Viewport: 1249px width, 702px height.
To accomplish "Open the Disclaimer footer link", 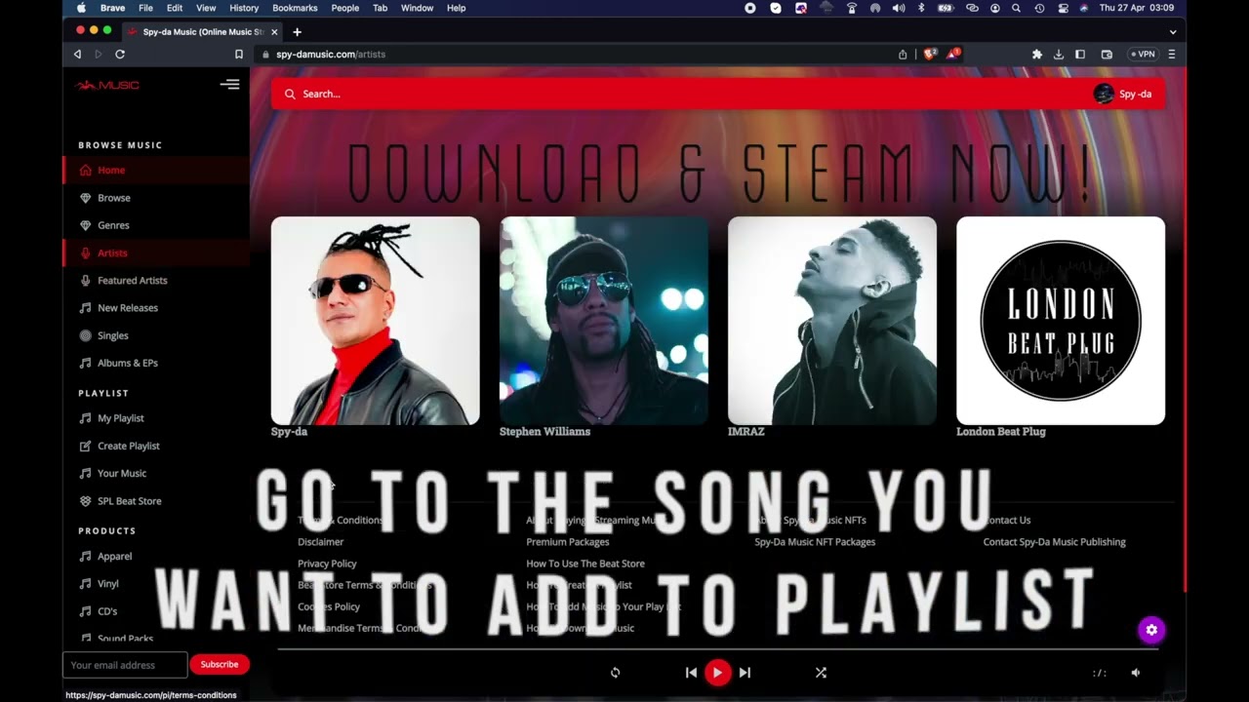I will tap(321, 542).
